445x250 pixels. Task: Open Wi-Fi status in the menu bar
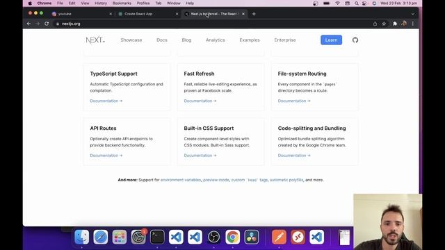pos(337,3)
